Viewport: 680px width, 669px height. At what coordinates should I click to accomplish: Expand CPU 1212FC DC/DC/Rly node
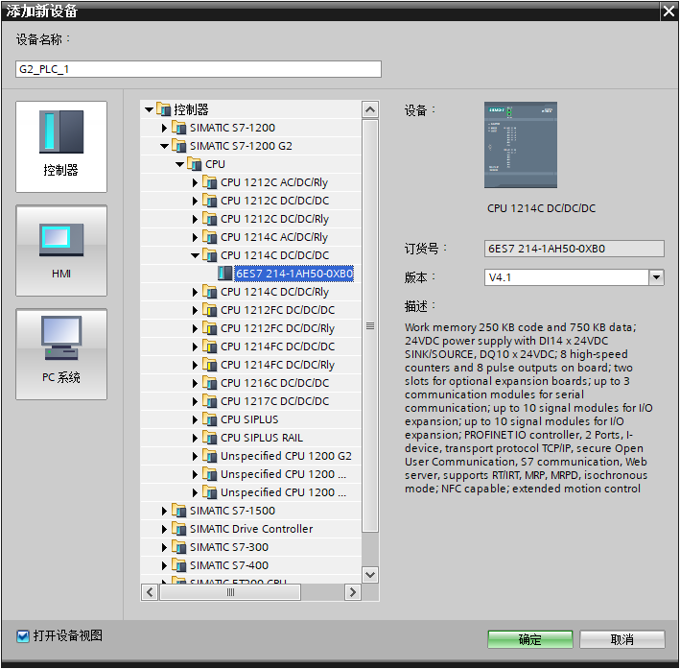tap(195, 328)
